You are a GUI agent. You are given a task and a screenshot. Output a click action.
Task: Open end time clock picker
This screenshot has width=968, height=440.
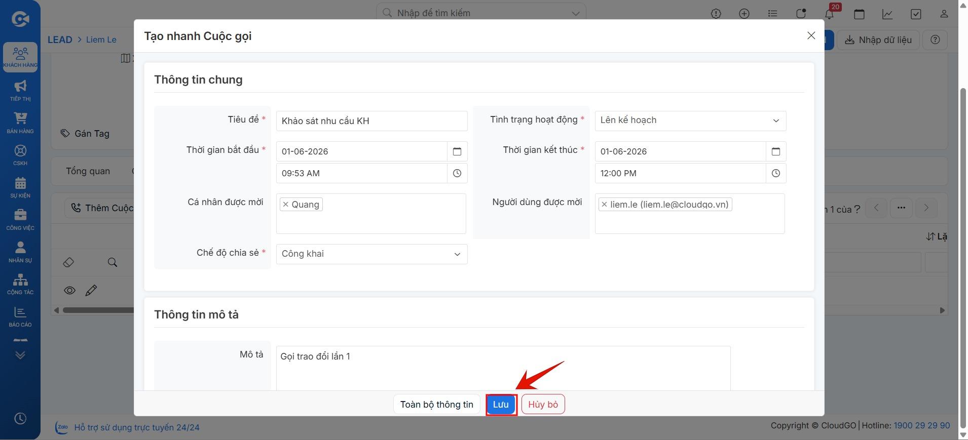776,173
